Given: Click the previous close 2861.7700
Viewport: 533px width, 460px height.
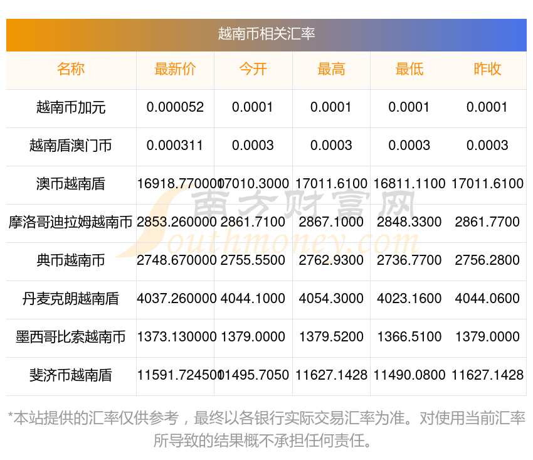Looking at the screenshot, I should (487, 222).
